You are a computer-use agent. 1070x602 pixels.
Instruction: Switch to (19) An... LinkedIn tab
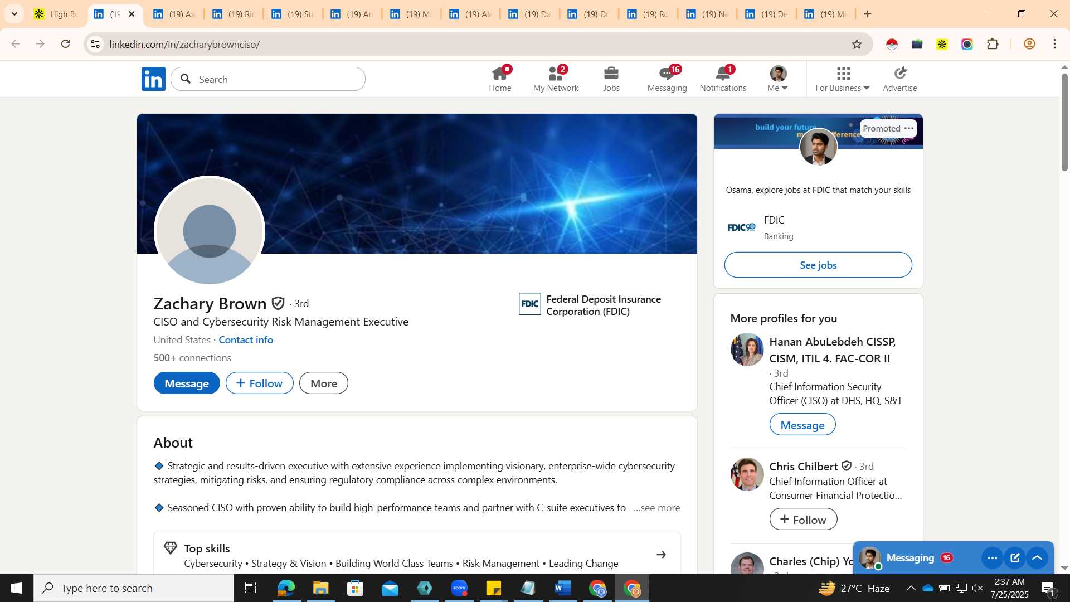352,14
